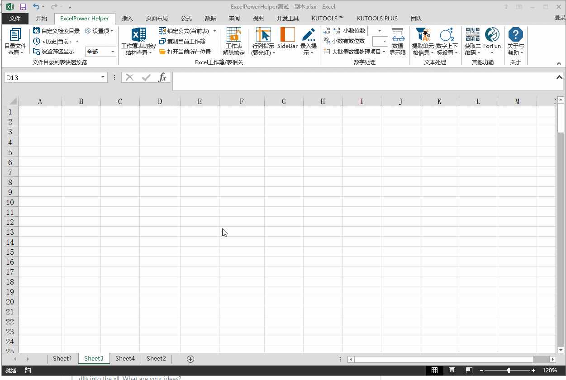This screenshot has height=380, width=566.
Task: Switch to Page Layout view button
Action: 452,370
